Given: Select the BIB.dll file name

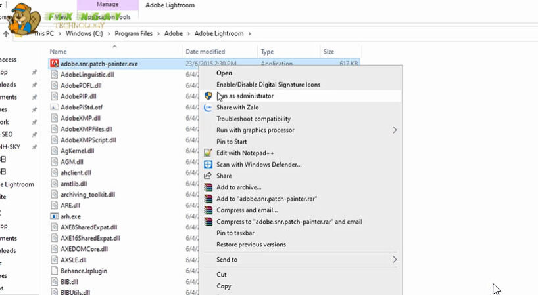Looking at the screenshot, I should 69,282.
